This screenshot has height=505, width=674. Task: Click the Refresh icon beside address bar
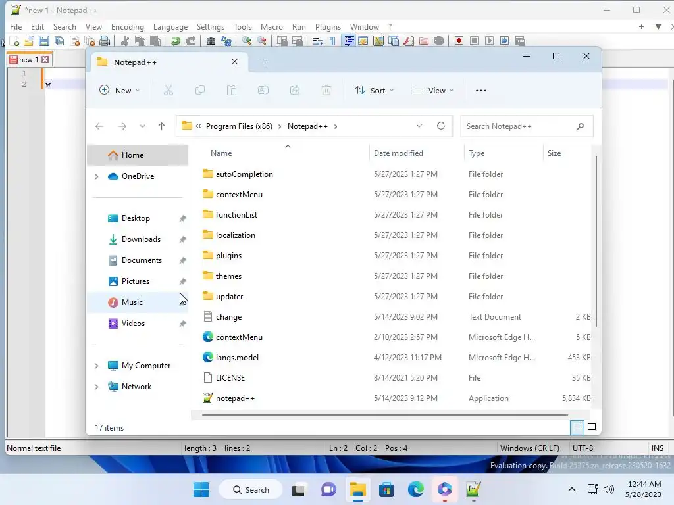440,126
